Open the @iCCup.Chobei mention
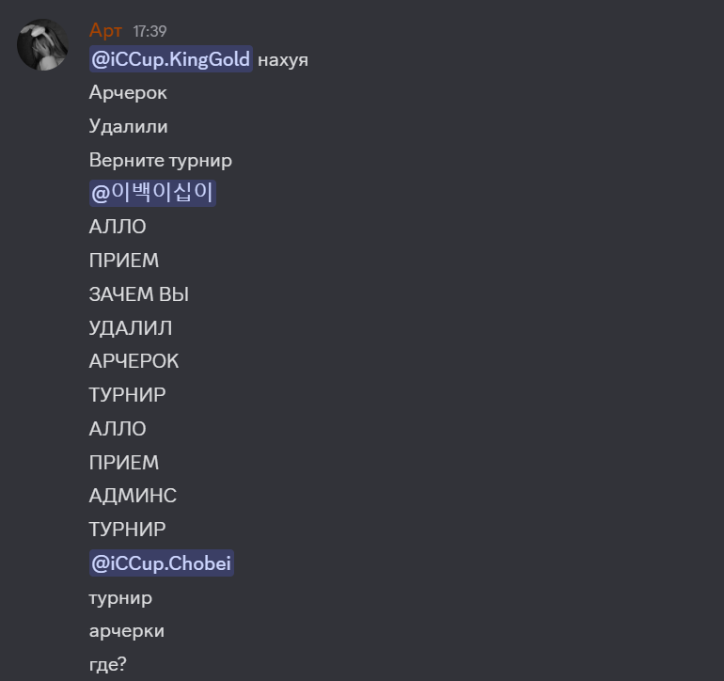The image size is (724, 681). pos(162,563)
